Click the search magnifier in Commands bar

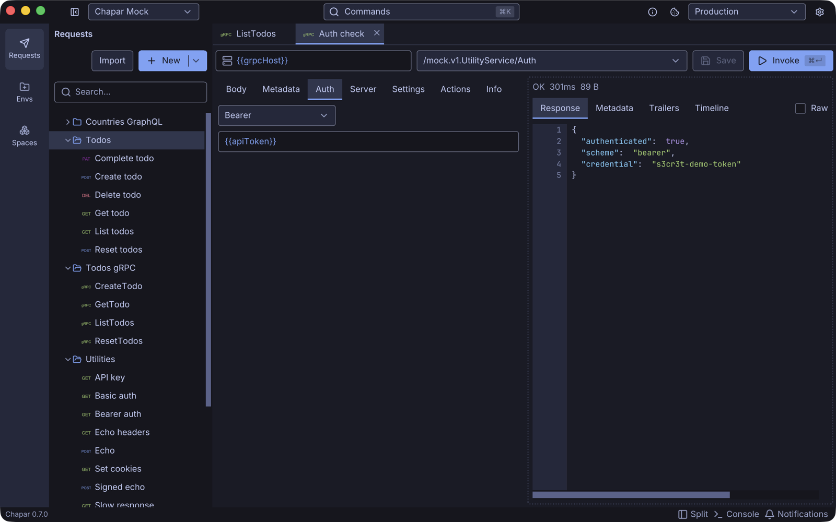[334, 11]
